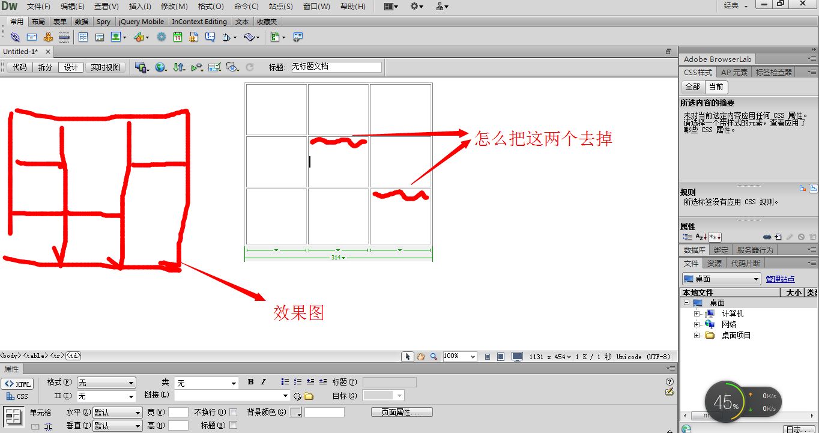Insert a Horizontal Rule
The image size is (819, 433).
pos(64,37)
